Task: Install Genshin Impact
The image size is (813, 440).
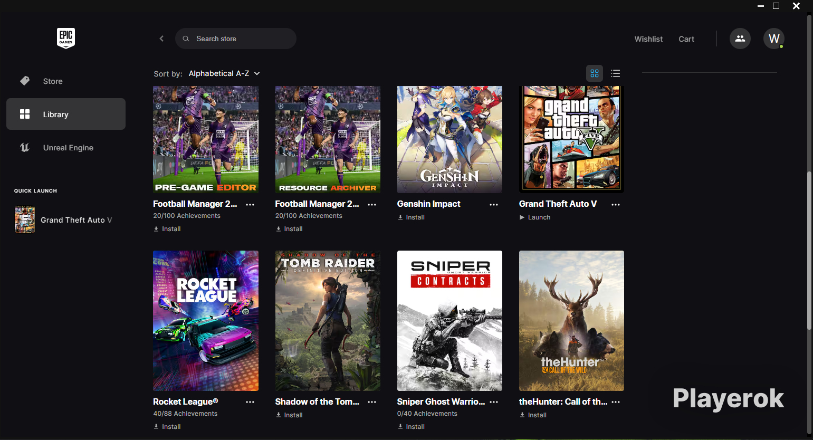Action: pos(411,217)
